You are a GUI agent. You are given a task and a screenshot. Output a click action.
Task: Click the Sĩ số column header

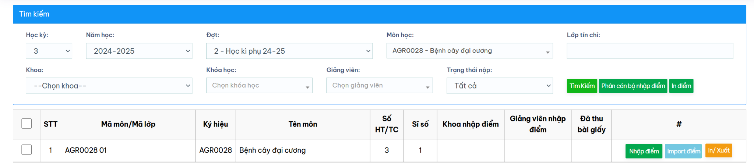tap(420, 124)
